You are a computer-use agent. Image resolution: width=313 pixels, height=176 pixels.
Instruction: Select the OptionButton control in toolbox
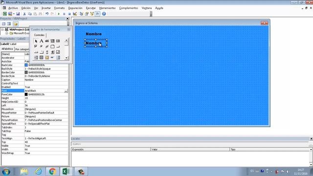point(41,46)
